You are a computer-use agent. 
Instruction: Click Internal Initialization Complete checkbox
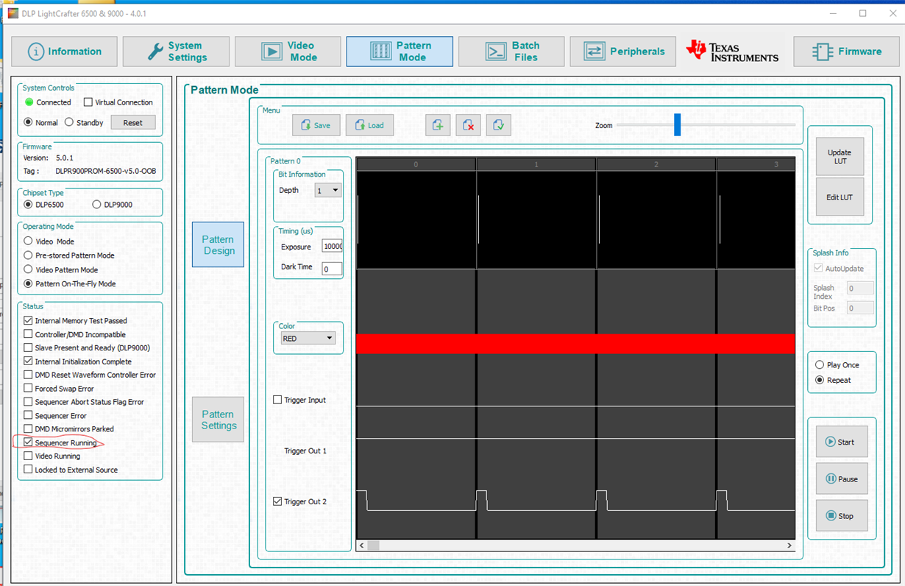tap(28, 361)
